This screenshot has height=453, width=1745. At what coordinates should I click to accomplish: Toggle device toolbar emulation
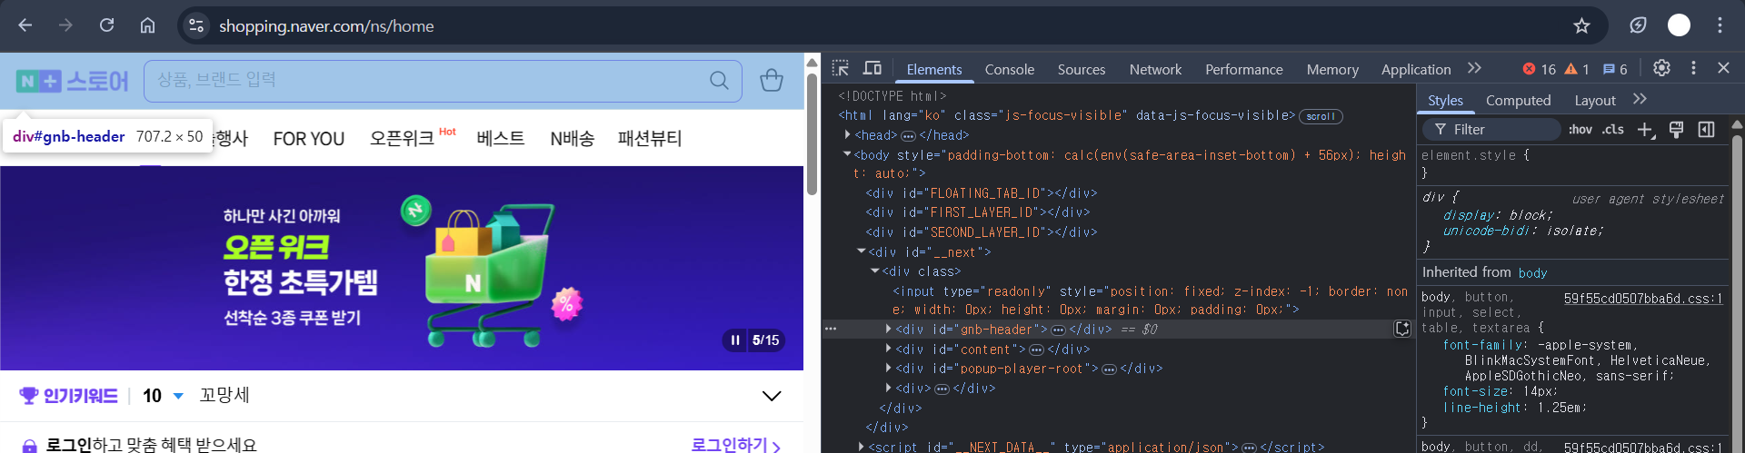872,68
